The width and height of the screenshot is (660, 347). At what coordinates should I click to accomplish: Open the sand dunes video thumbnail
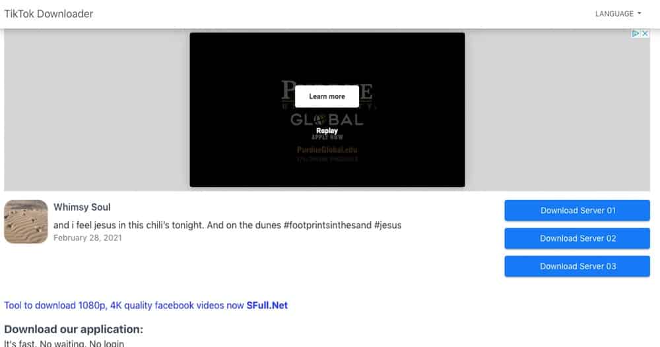(26, 221)
